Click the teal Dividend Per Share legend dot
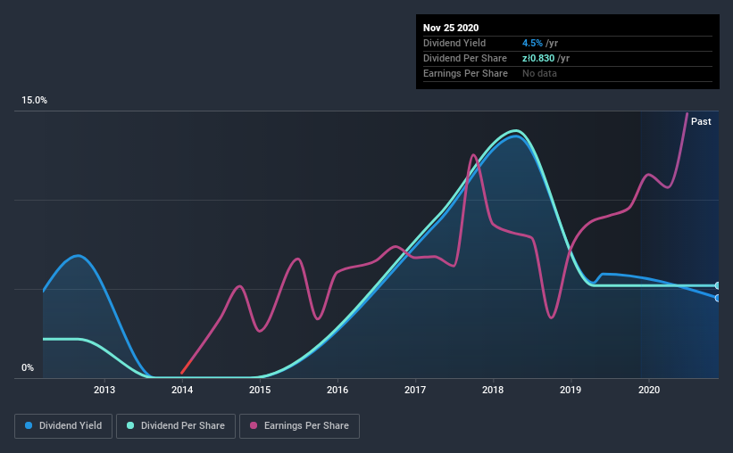The image size is (733, 453). 130,425
